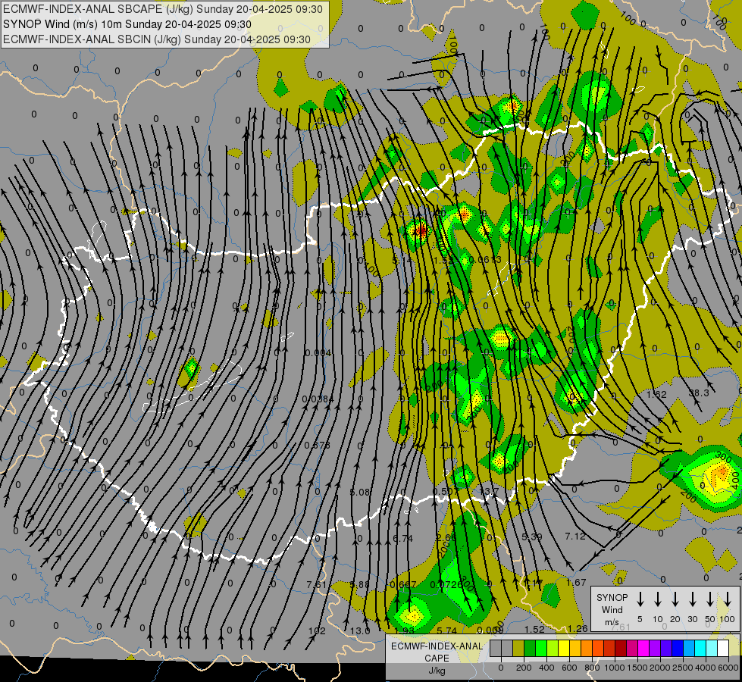Click the '1.62' value on the map
The image size is (742, 682).
click(x=656, y=394)
